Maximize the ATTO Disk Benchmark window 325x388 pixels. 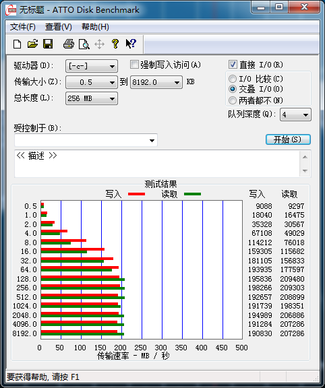pos(279,7)
